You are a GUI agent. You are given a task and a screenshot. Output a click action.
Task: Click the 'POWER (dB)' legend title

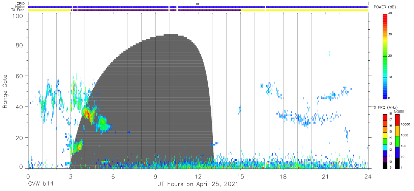385,7
